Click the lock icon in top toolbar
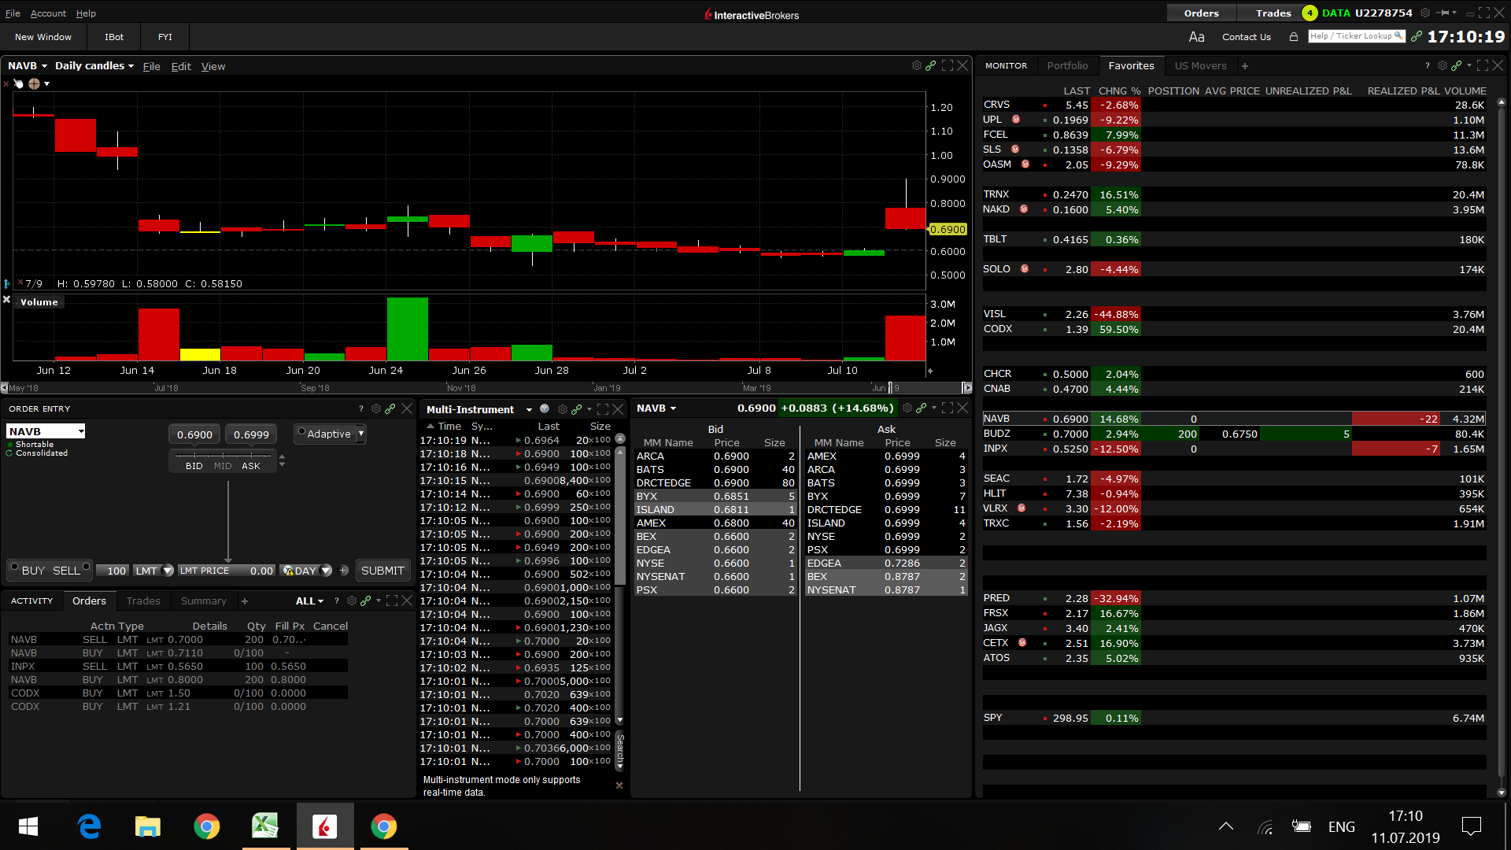This screenshot has height=850, width=1511. [x=1293, y=37]
